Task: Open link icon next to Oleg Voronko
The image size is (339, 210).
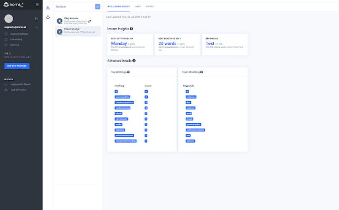Action: [x=89, y=21]
